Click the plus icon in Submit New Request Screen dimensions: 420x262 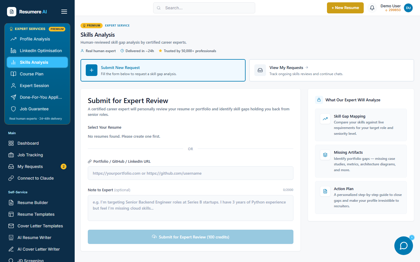pyautogui.click(x=92, y=70)
